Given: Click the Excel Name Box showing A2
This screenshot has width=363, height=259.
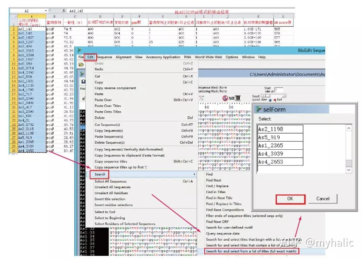Looking at the screenshot, I should [x=27, y=11].
